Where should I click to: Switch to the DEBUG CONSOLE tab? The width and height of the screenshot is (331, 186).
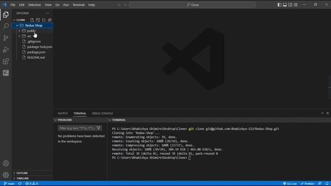click(x=102, y=114)
